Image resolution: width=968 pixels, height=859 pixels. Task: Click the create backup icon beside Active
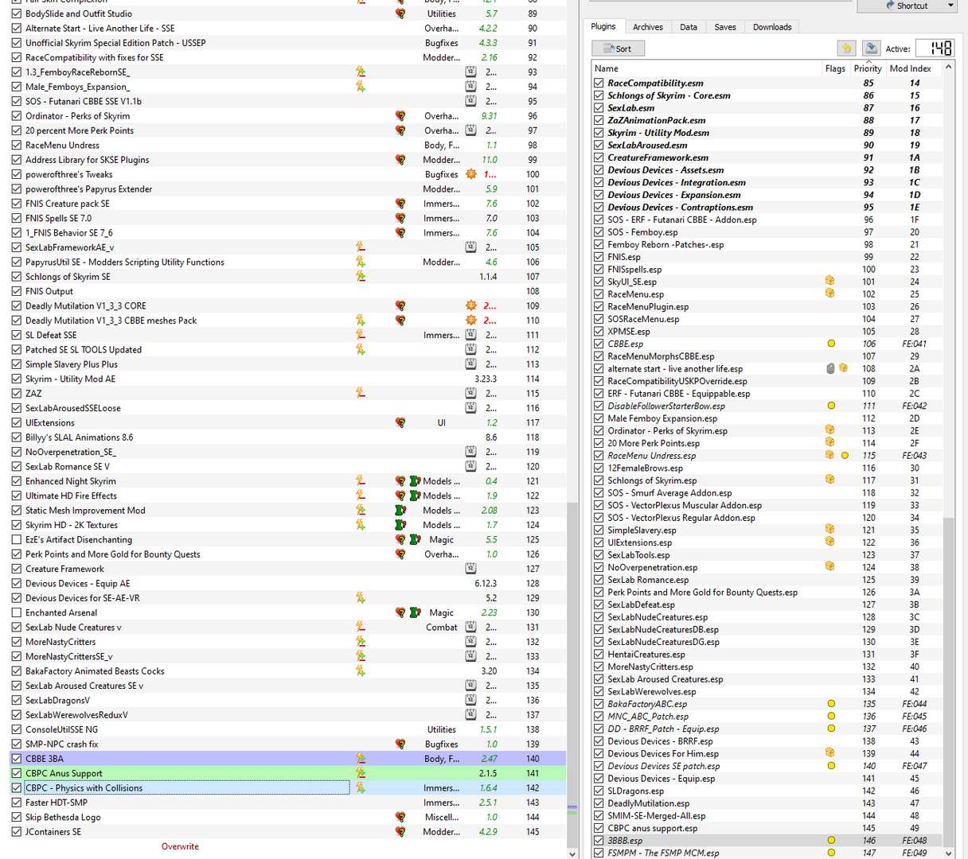[871, 49]
